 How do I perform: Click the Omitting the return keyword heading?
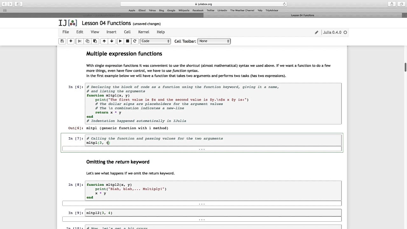(118, 162)
